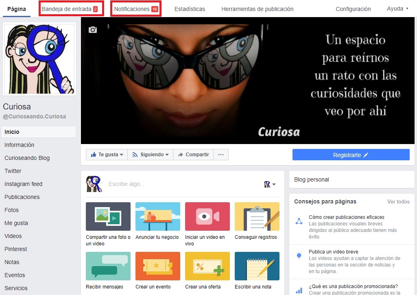The width and height of the screenshot is (417, 295).
Task: Click the Blog personal label
Action: pyautogui.click(x=311, y=179)
